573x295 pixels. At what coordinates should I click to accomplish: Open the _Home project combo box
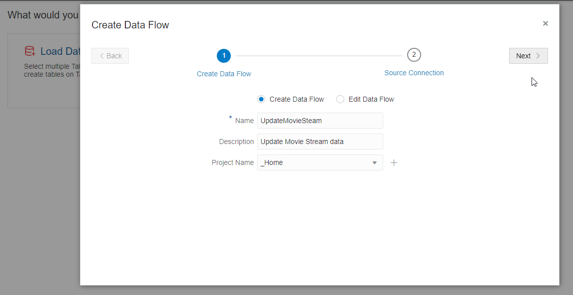(x=315, y=163)
